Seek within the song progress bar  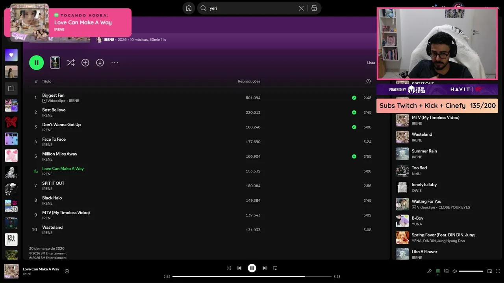[252, 276]
